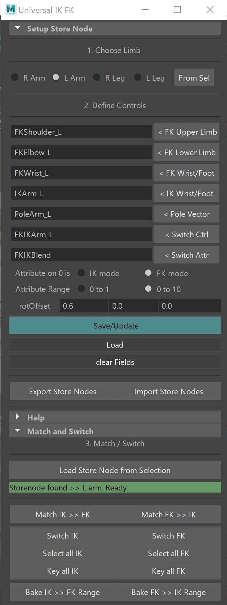Click the Maya logo icon in title bar

(x=11, y=10)
